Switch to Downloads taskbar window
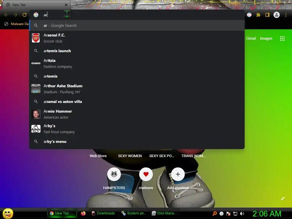This screenshot has height=219, width=292. pos(103,213)
